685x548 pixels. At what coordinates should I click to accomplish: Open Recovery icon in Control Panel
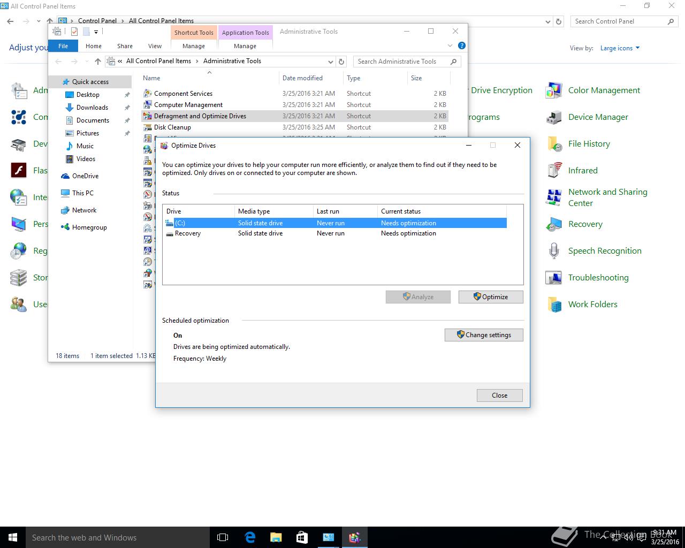554,224
